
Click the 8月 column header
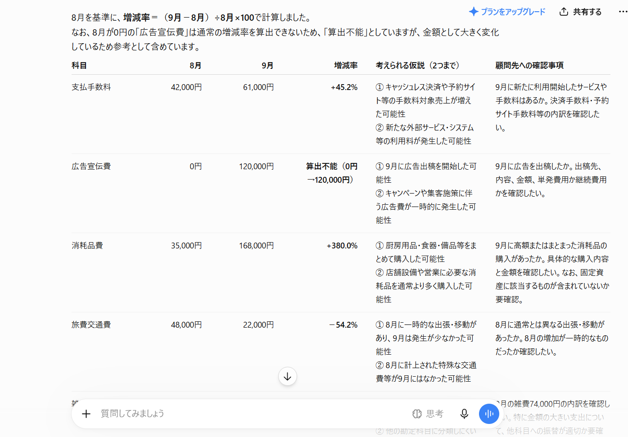coord(195,65)
